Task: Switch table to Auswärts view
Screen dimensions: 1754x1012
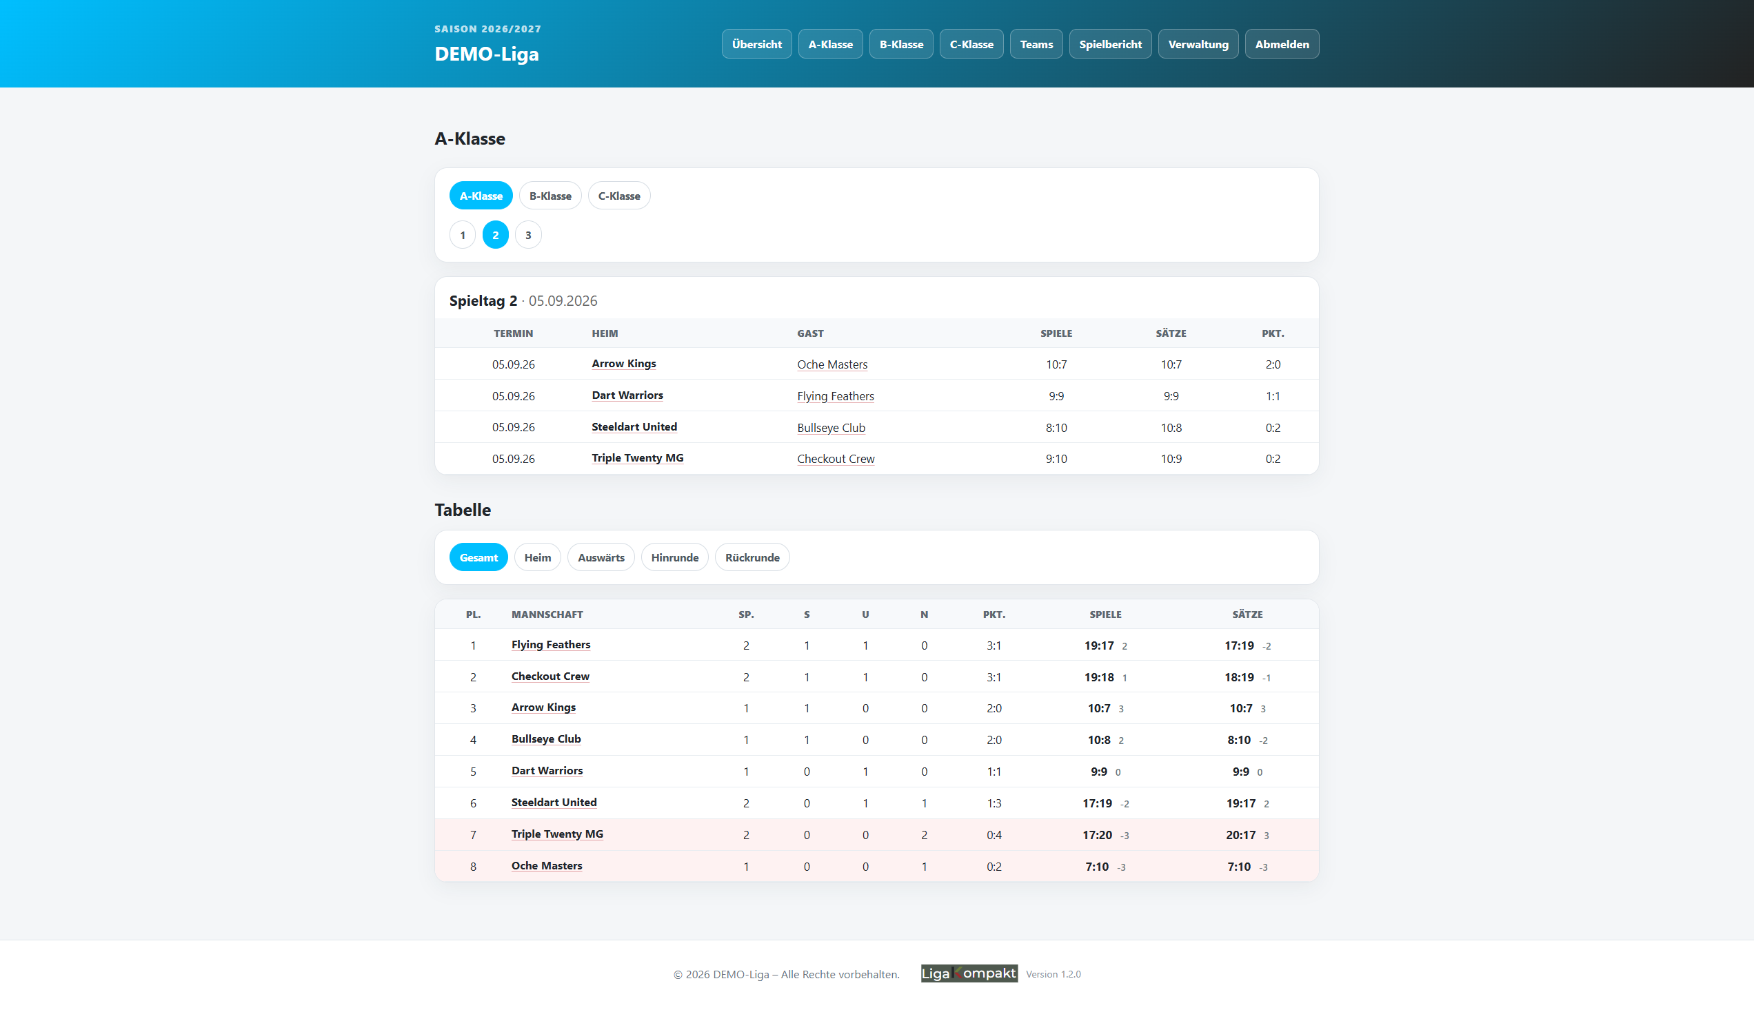Action: (601, 557)
